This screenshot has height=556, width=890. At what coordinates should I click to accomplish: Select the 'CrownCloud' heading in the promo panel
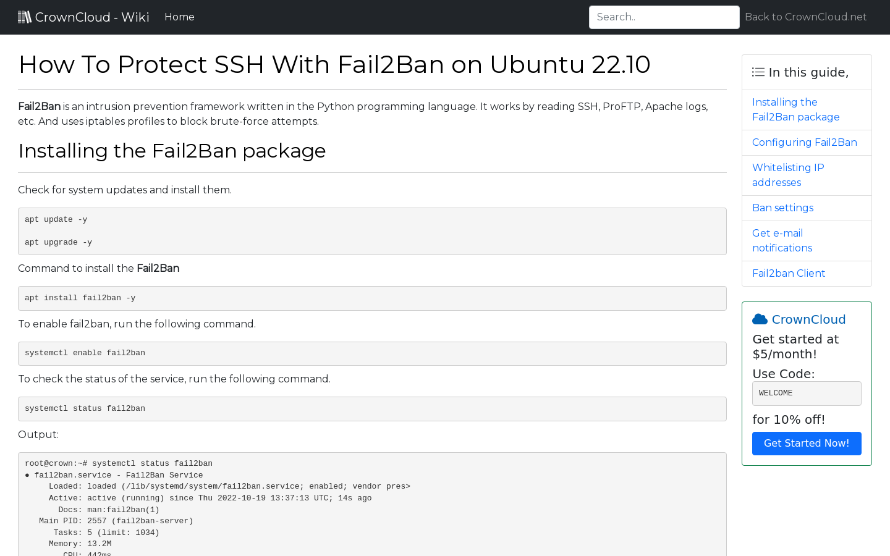click(808, 319)
